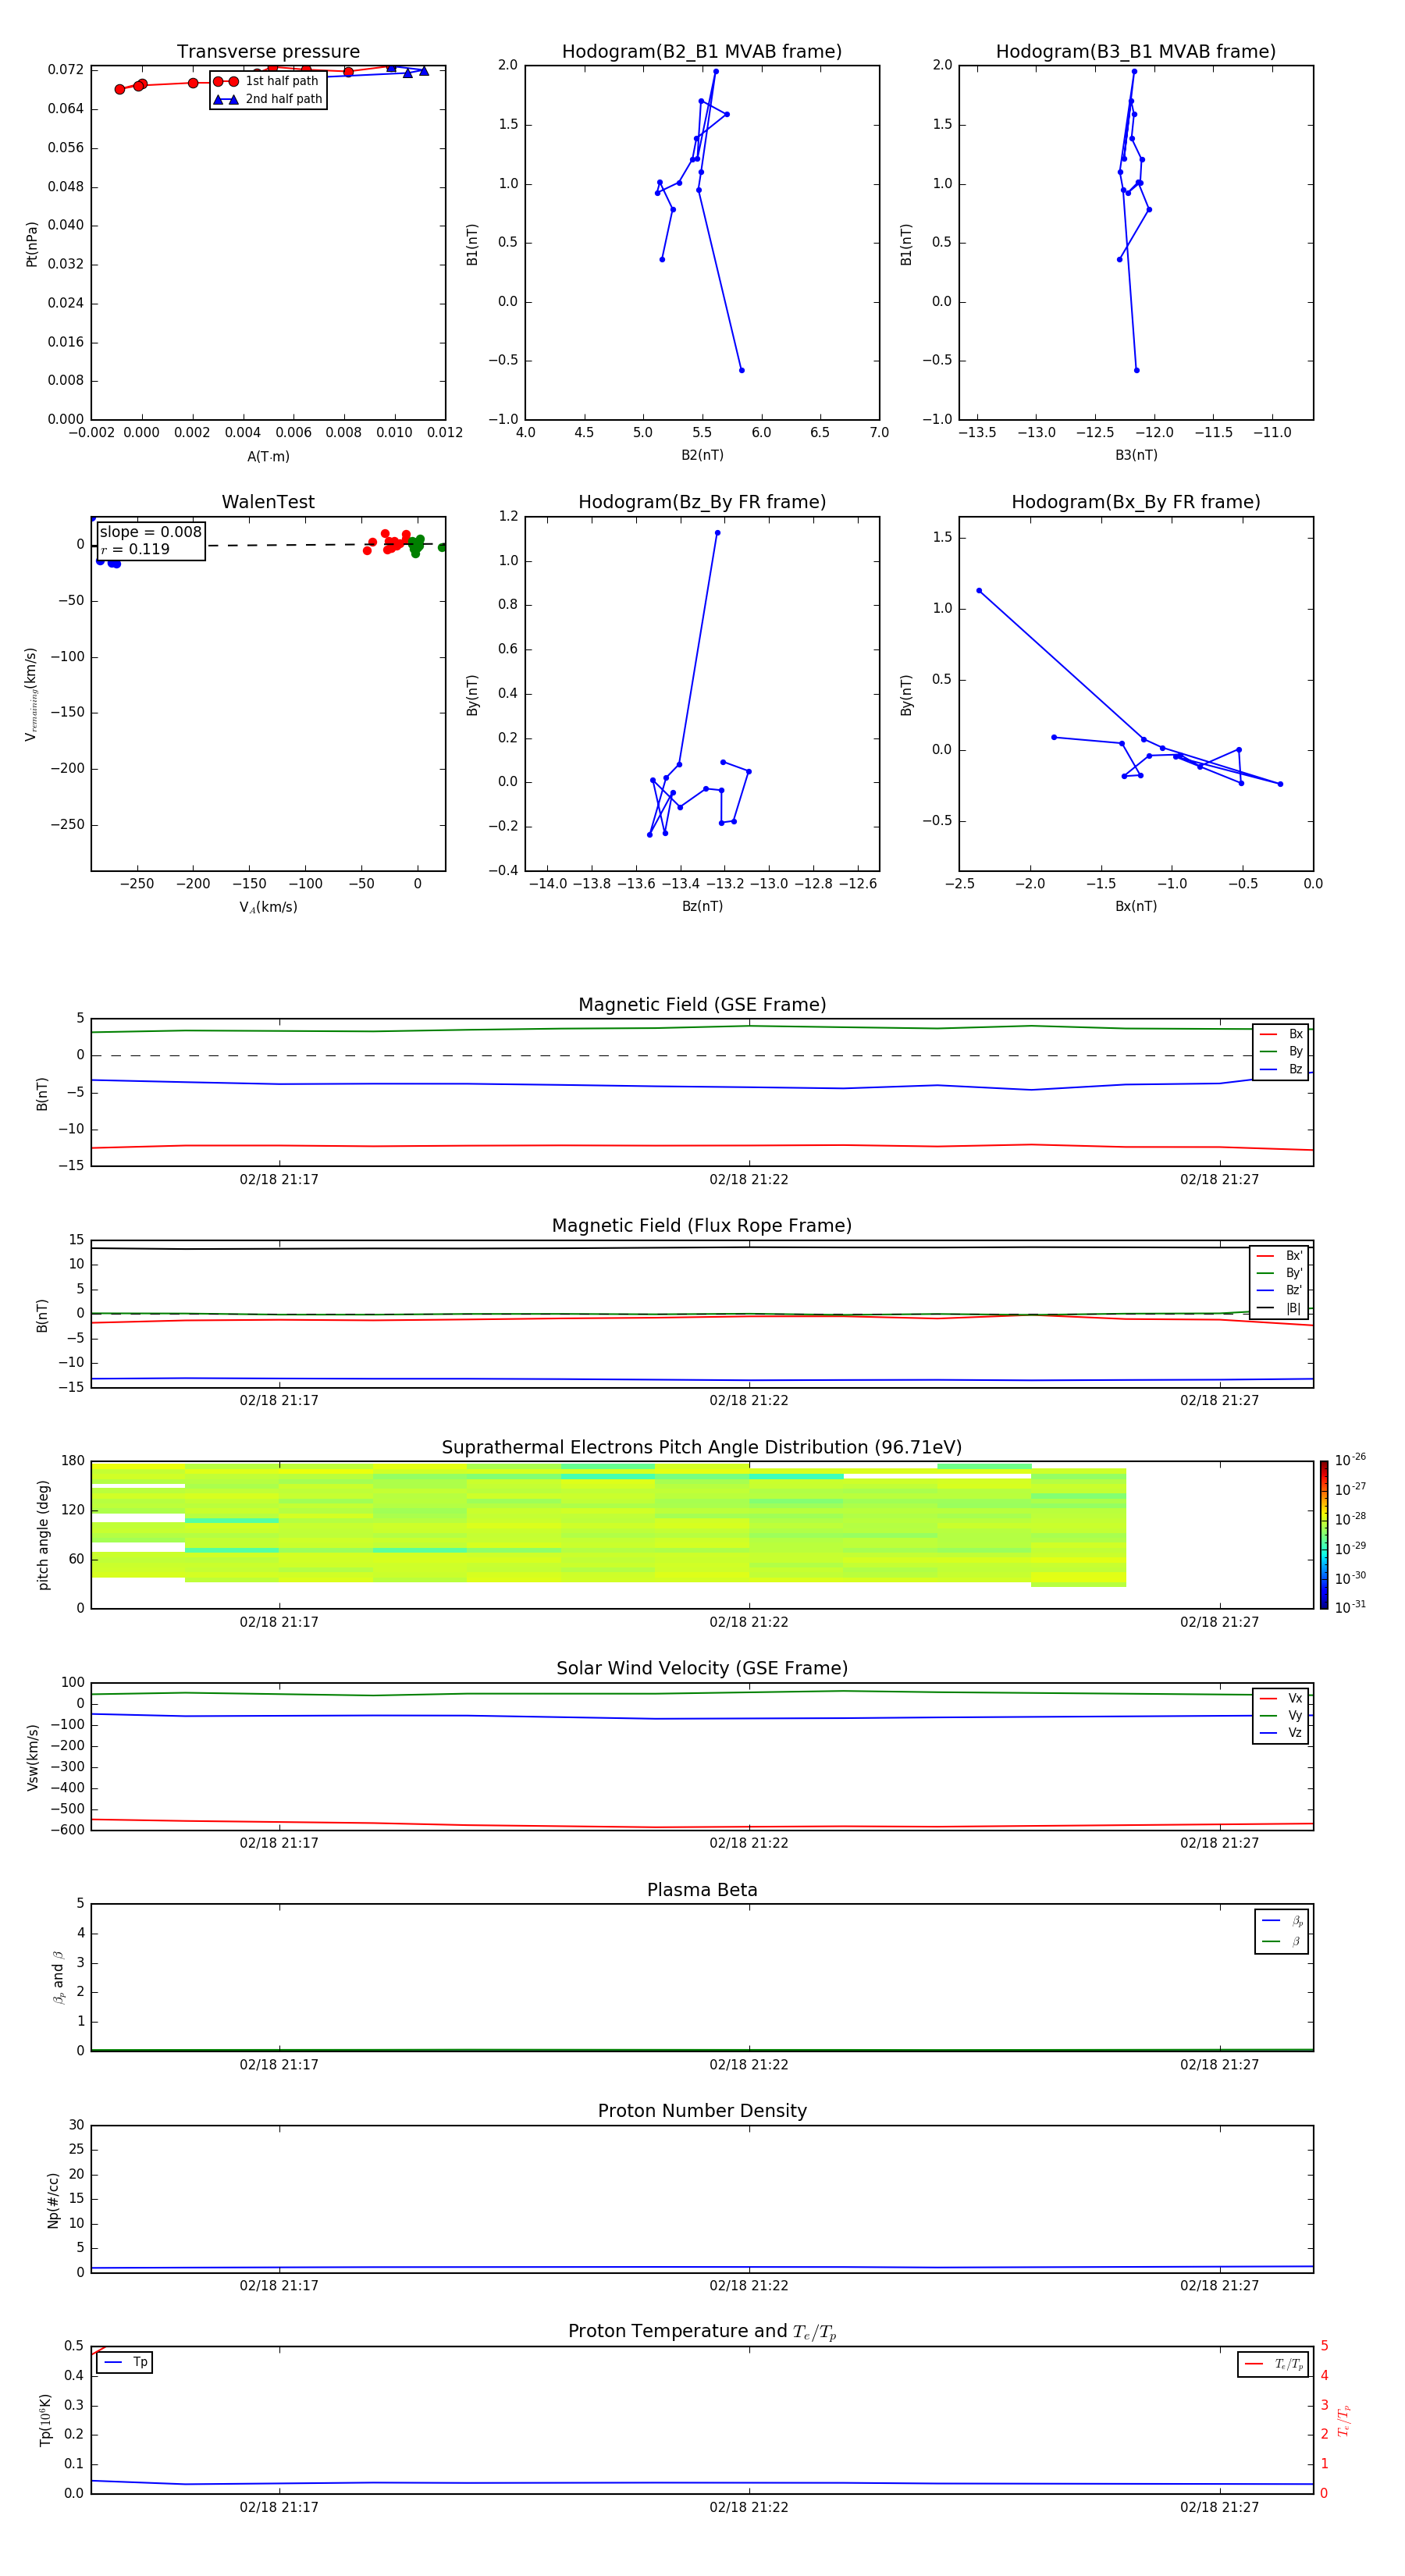Click the "Magnetic Field (GSE Frame)" title
This screenshot has height=2576, width=1405.
[702, 1005]
